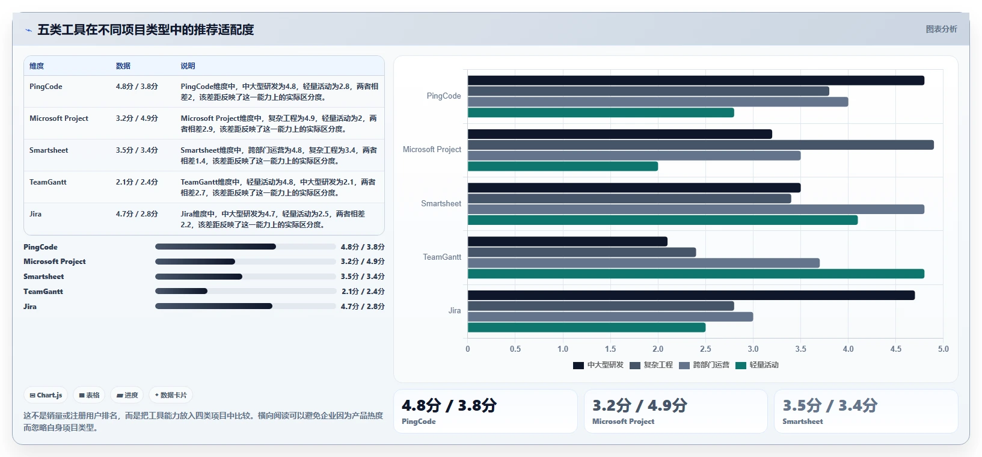
Task: Click the blue icon beside the panel title
Action: pos(28,30)
